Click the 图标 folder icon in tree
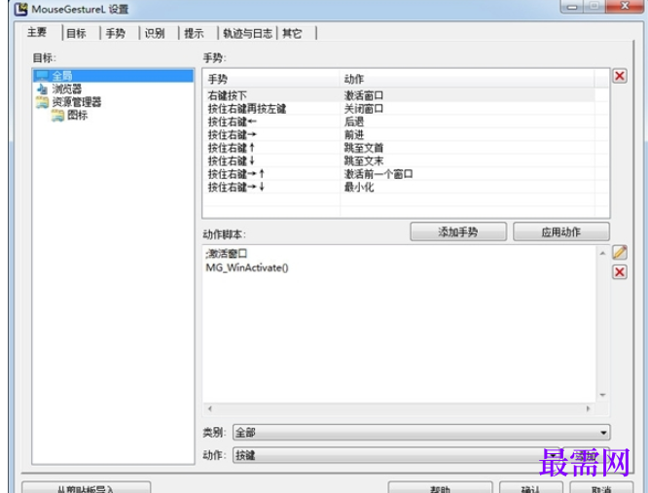 click(57, 115)
